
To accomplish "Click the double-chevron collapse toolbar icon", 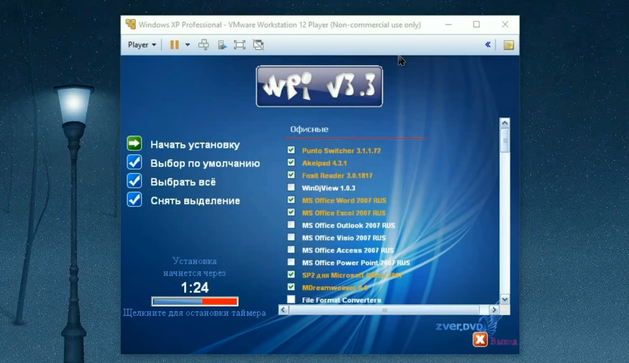I will point(488,45).
